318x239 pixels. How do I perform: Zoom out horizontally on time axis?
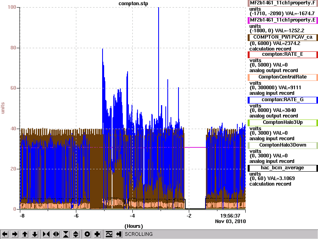pos(56,234)
